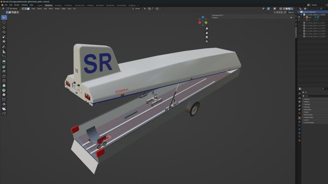This screenshot has width=328, height=184.
Task: Click the viewport pan hand icon
Action: pyautogui.click(x=207, y=33)
